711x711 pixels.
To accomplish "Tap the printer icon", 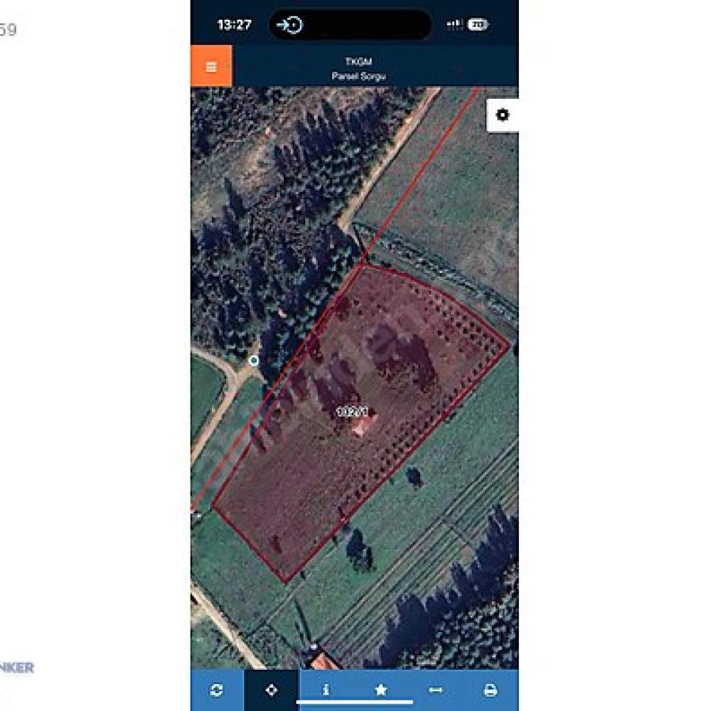I will click(x=490, y=690).
